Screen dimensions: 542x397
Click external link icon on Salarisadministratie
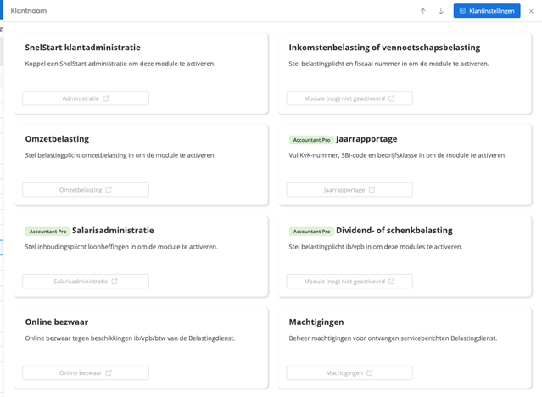(x=115, y=282)
